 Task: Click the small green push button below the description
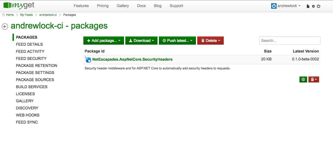[x=303, y=79]
